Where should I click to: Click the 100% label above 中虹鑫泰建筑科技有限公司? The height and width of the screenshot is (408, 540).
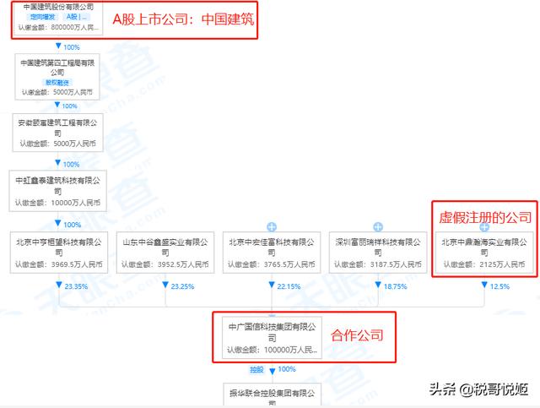71,164
